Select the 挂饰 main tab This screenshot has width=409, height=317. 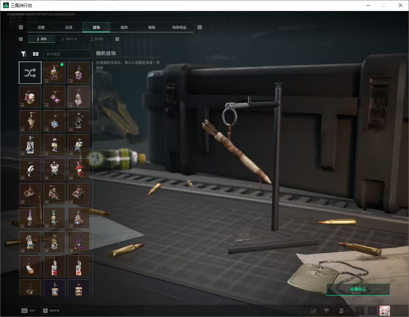96,27
